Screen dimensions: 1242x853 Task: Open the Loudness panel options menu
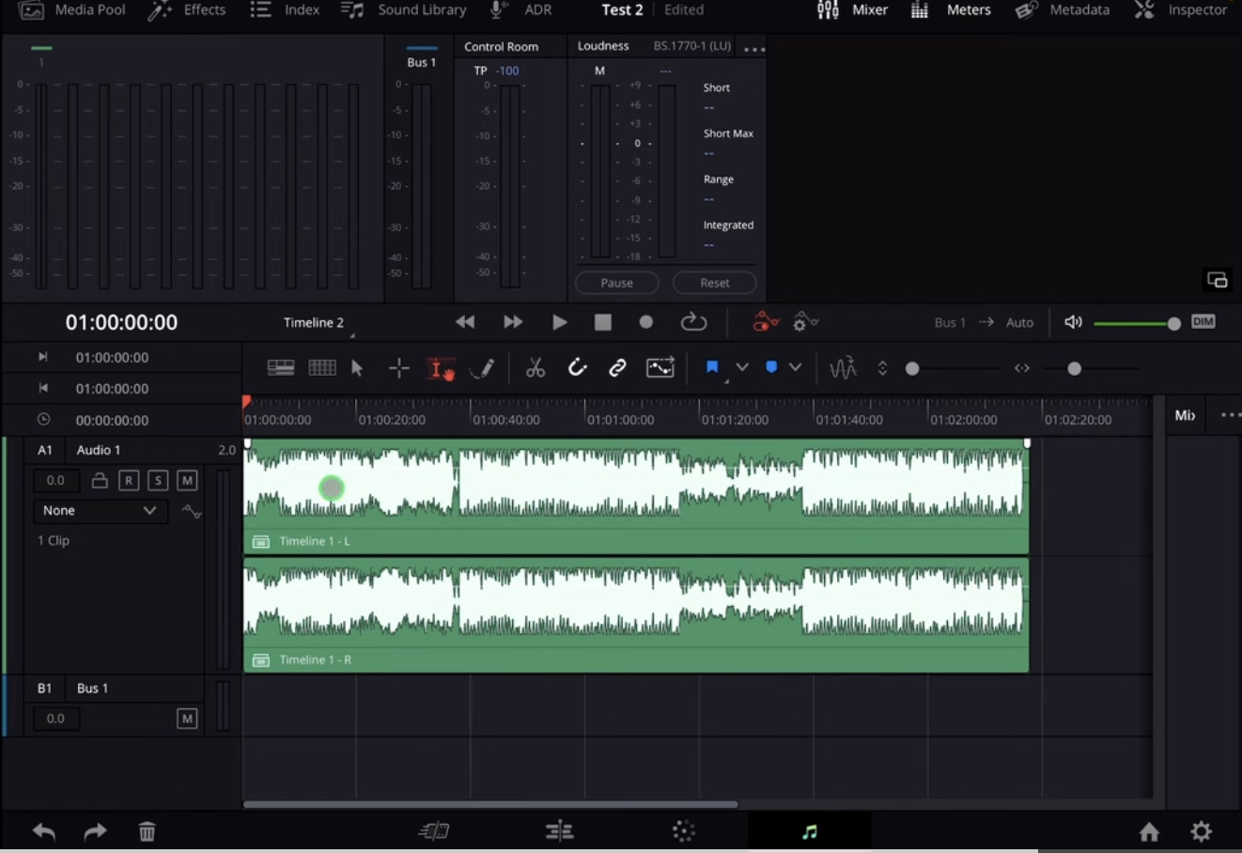[752, 47]
